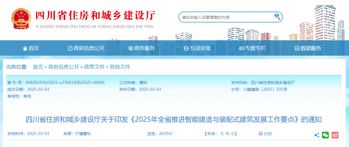Click the magnifier search icon
Viewport: 349px width, 147px height.
pos(277,16)
